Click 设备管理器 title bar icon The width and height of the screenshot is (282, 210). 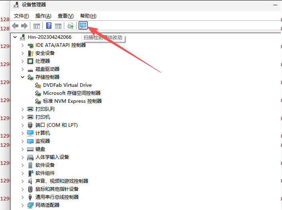[x=16, y=5]
